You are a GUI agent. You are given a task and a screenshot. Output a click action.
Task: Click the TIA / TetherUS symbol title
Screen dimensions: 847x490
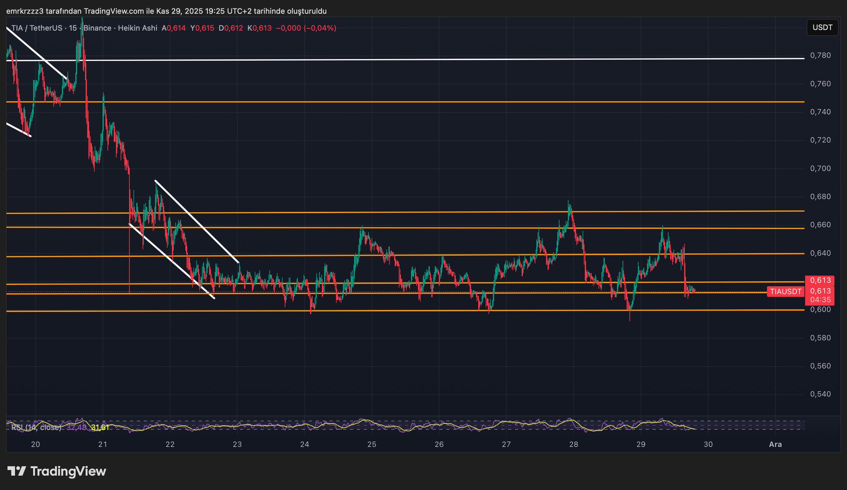(36, 28)
